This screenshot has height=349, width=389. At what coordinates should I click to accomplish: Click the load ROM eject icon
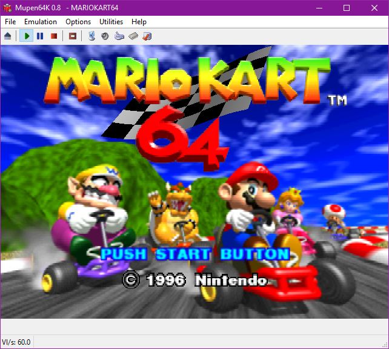[8, 36]
